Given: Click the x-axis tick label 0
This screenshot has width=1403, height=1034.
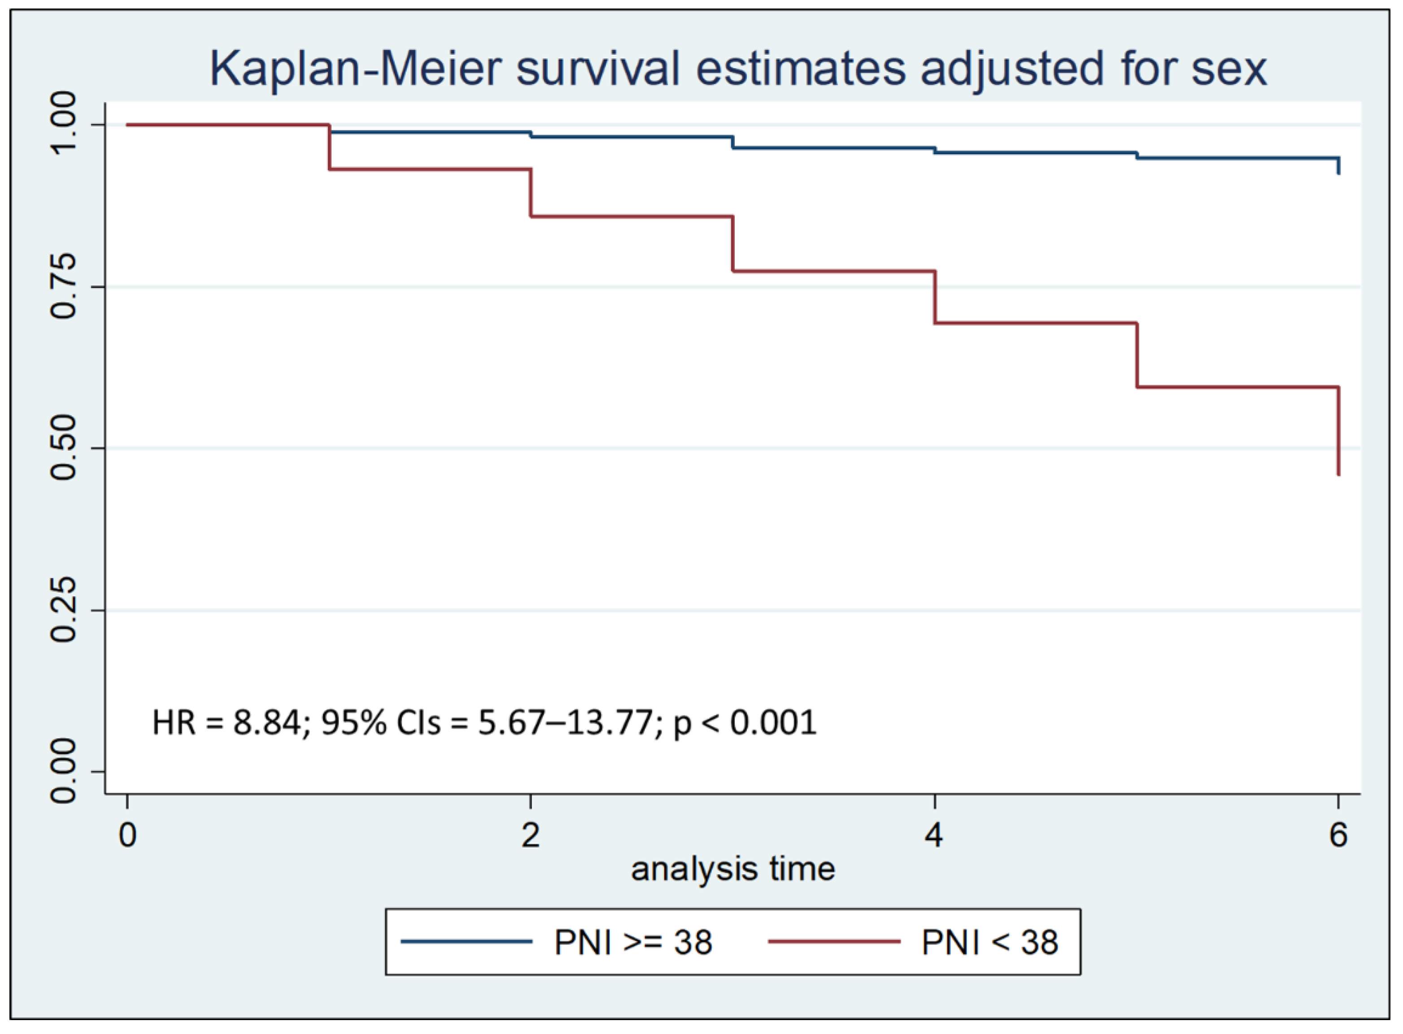Looking at the screenshot, I should click(128, 835).
